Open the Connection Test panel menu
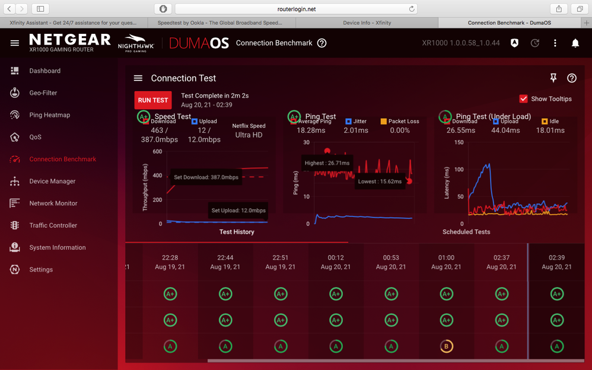The width and height of the screenshot is (592, 370). point(138,78)
